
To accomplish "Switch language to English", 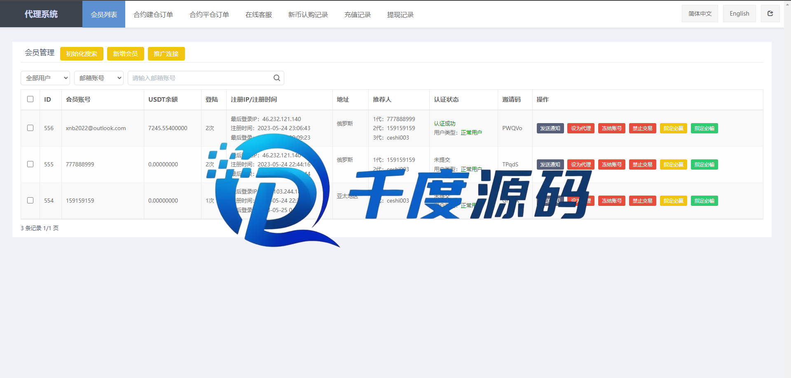I will (740, 14).
